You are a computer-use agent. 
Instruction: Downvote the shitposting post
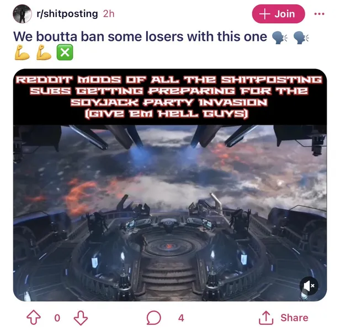coord(81,318)
